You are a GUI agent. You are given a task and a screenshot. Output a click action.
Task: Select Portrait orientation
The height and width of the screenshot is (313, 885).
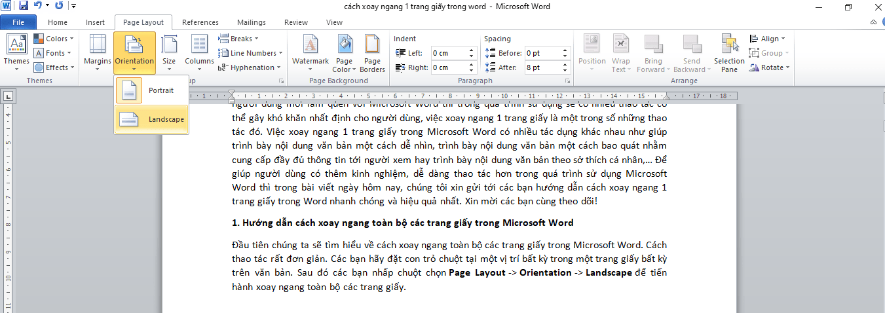click(x=151, y=90)
